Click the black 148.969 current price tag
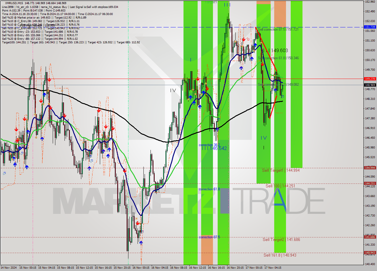The image size is (377, 271). [370, 85]
